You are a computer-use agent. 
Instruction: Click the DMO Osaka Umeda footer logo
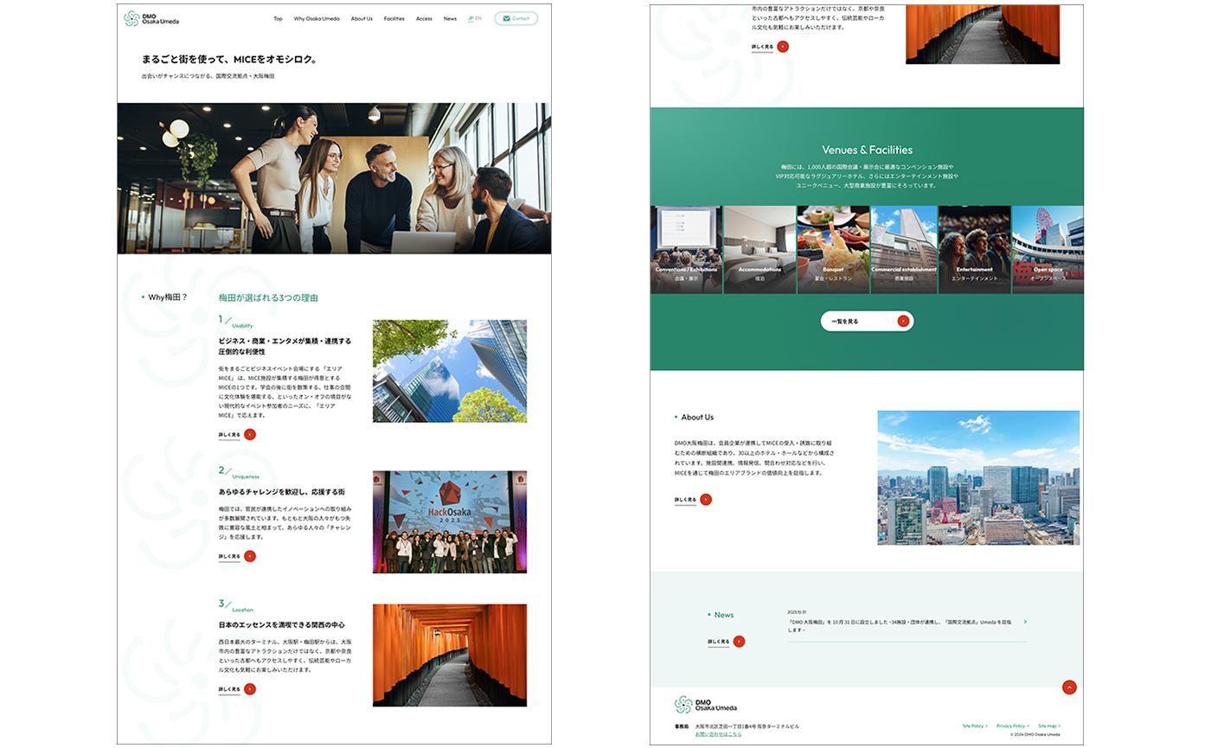click(706, 705)
